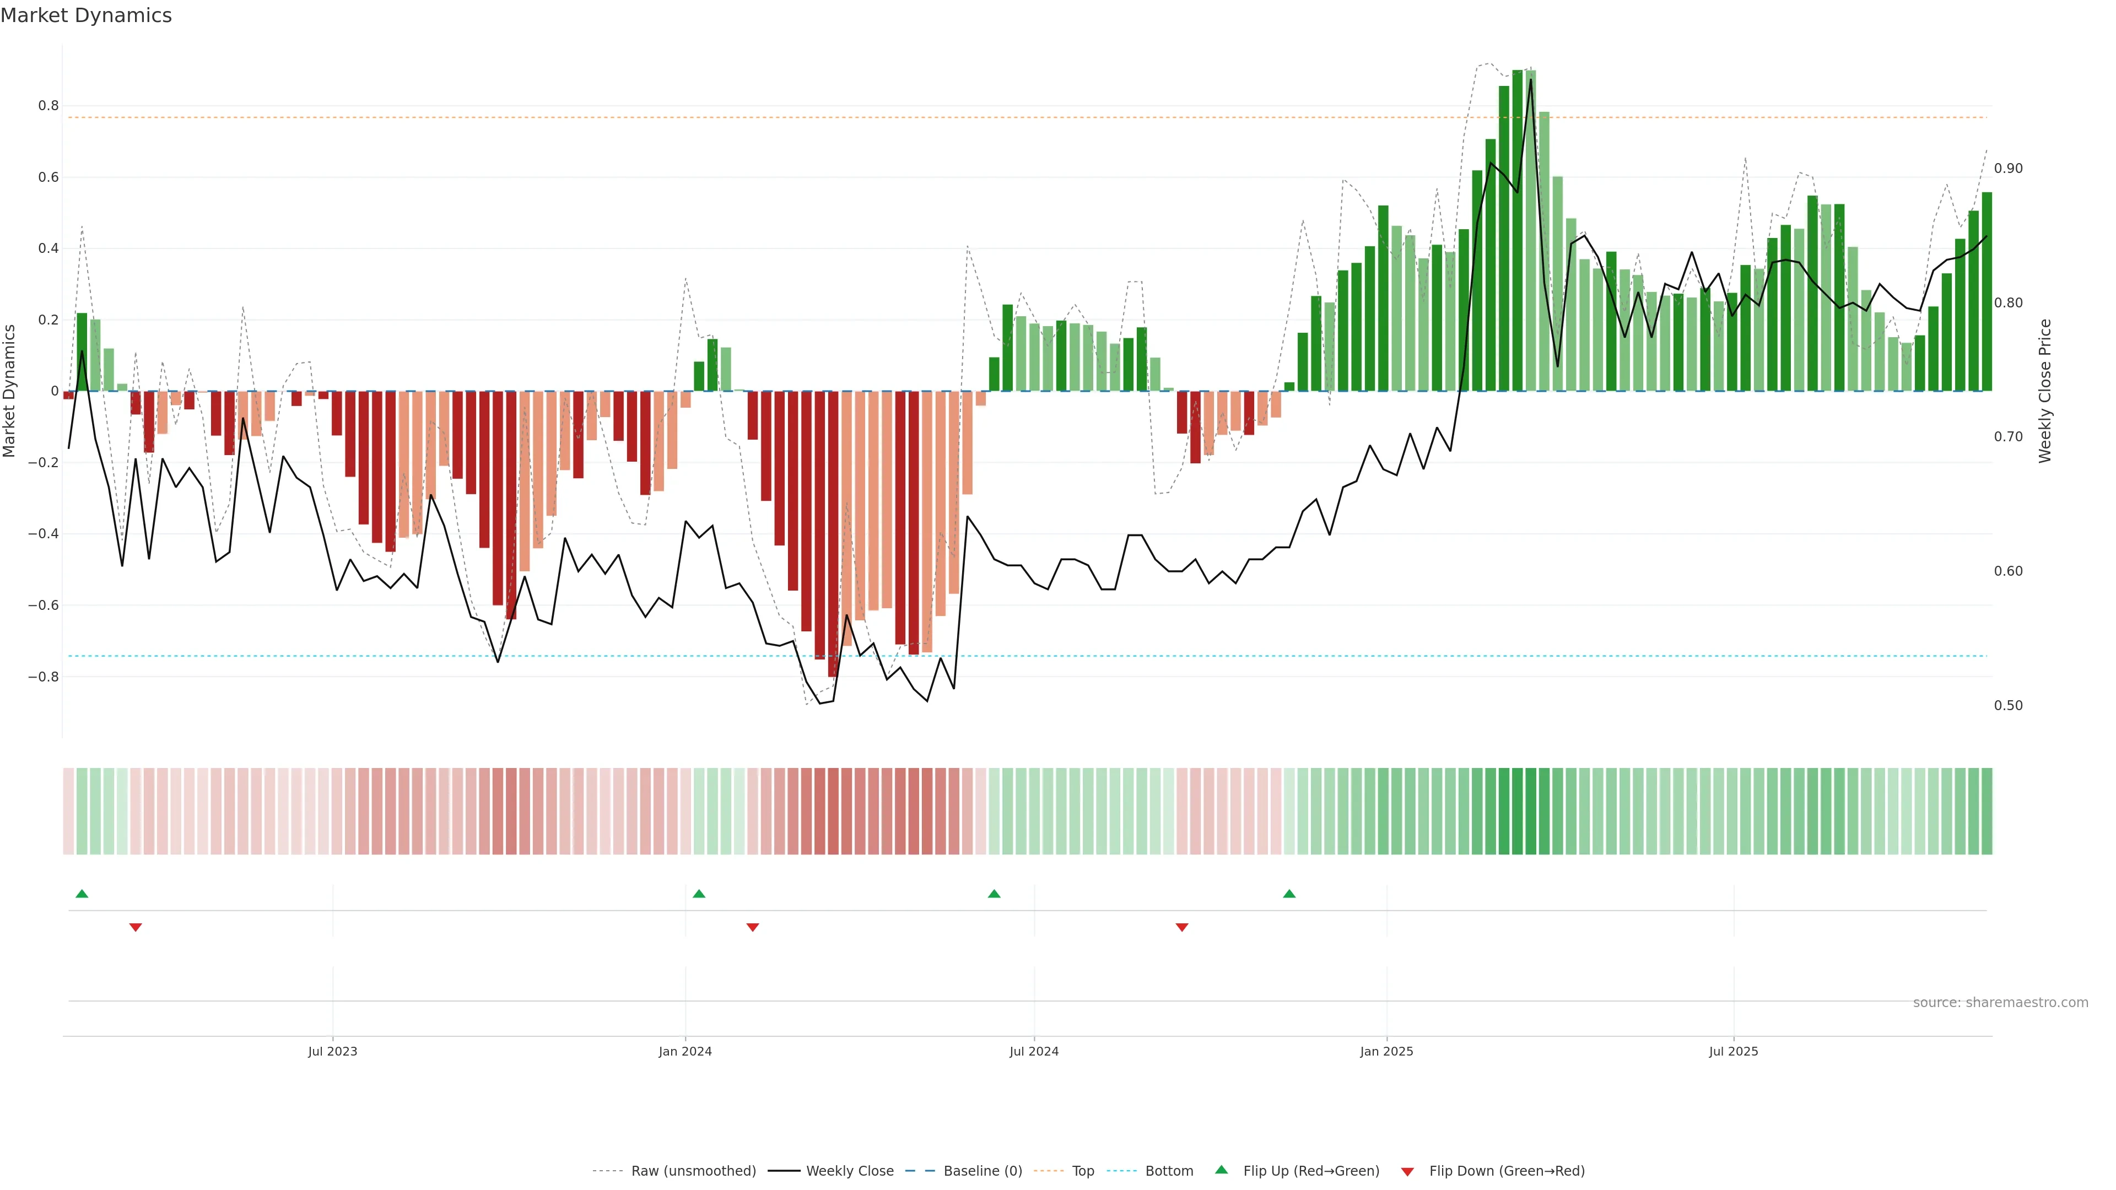Click the last red flip-down triangle marker
The height and width of the screenshot is (1190, 2116).
(x=1182, y=927)
